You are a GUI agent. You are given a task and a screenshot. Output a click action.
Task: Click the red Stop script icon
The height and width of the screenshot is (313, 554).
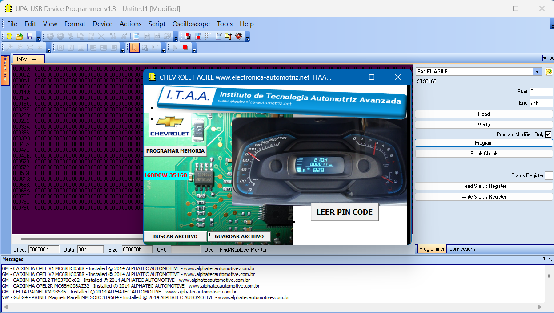[185, 48]
